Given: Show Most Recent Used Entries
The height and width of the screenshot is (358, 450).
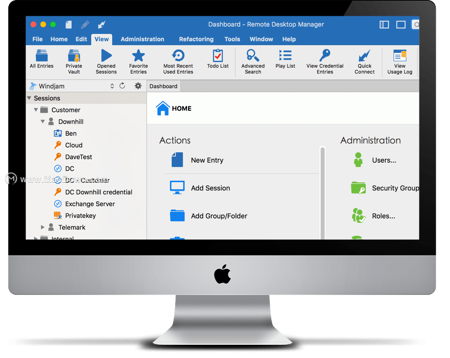Looking at the screenshot, I should click(178, 60).
